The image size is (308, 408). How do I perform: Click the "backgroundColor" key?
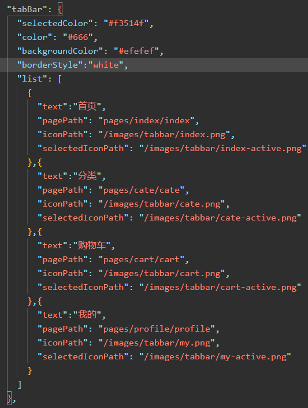[x=60, y=51]
